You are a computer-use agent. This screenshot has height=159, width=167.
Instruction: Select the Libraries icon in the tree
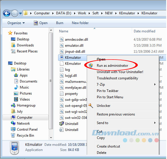pos(13,69)
